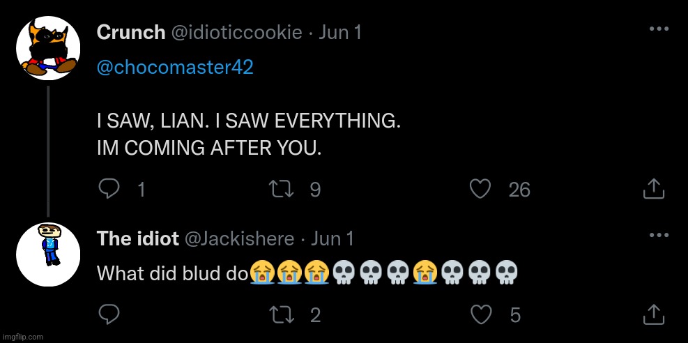Click the tweet text "I SAW, LIAN"
Screen dimensions: 688x343
click(x=152, y=121)
